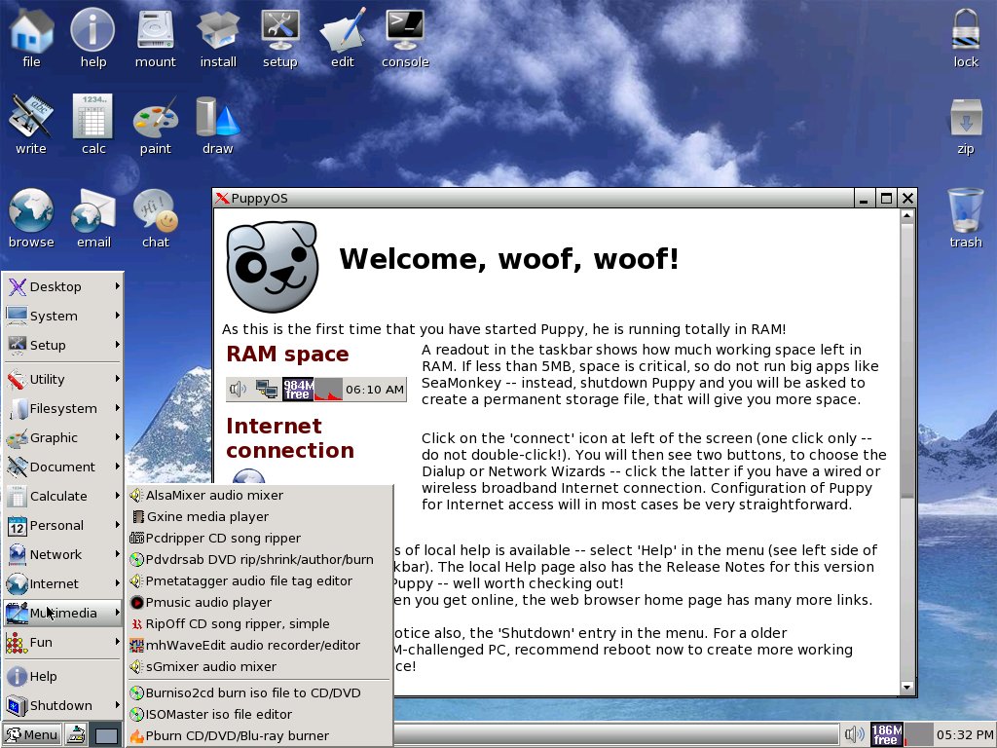Open the zip archive icon
This screenshot has width=997, height=748.
click(x=965, y=126)
